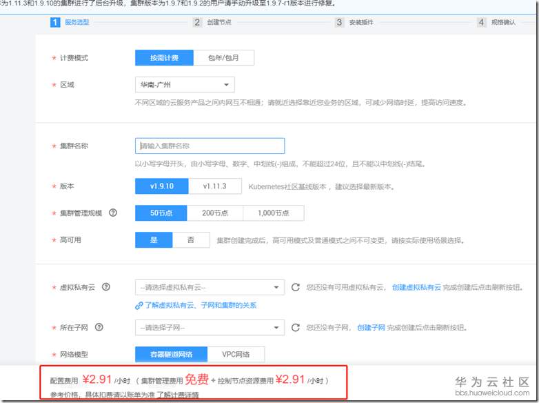Choose 200节点 cluster scale
Screen dimensions: 539x403
pyautogui.click(x=215, y=213)
